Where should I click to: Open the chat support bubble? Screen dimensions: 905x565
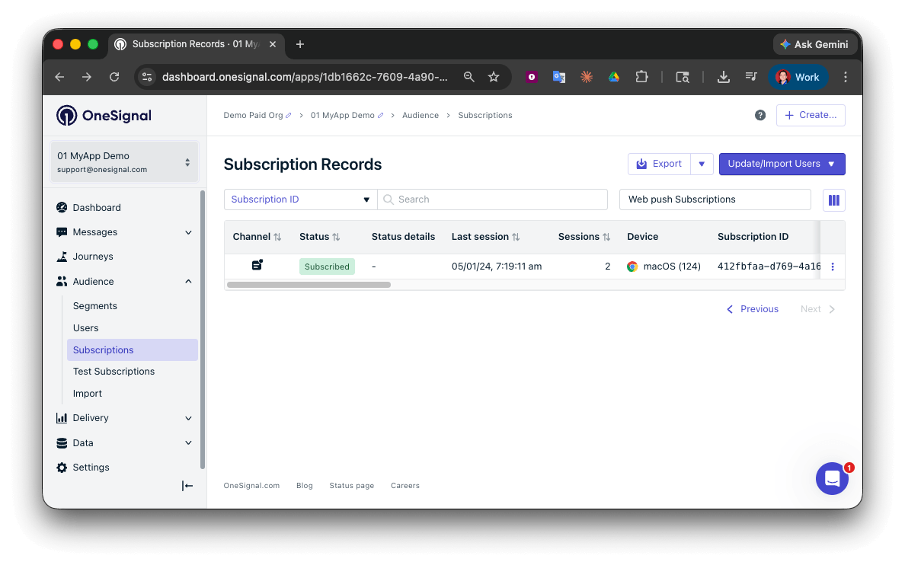coord(832,478)
